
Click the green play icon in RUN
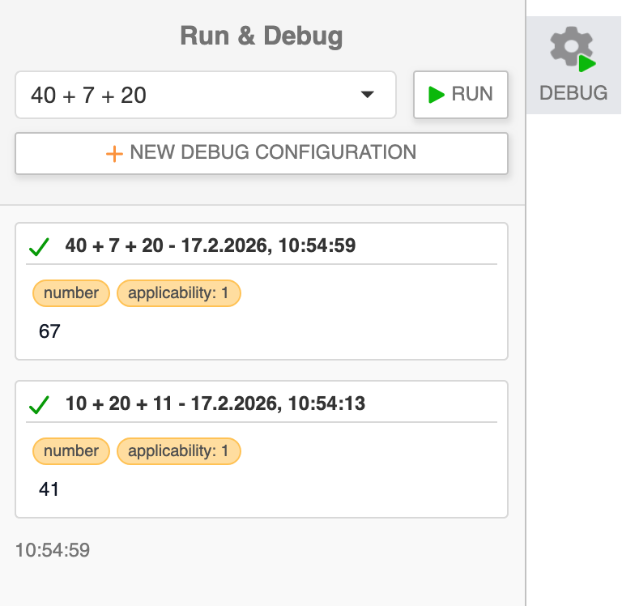437,95
